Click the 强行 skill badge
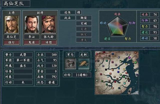 [x=11, y=42]
